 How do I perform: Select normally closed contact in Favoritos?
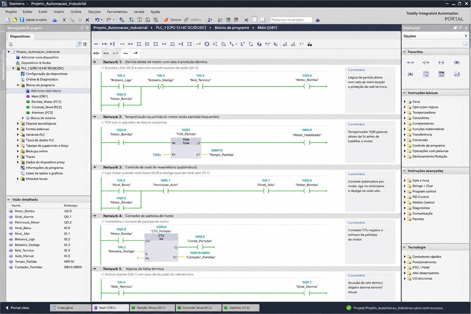pos(426,63)
